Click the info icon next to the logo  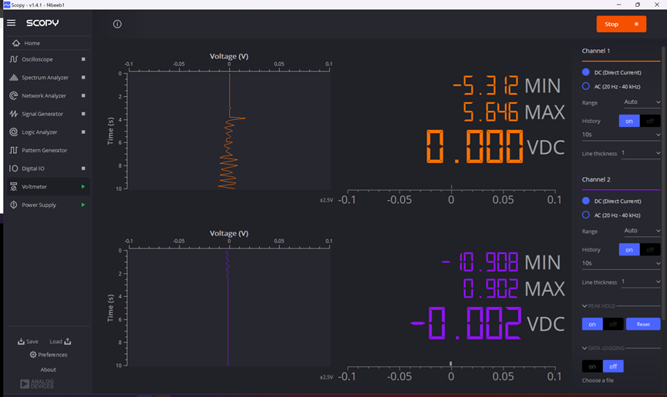click(117, 24)
